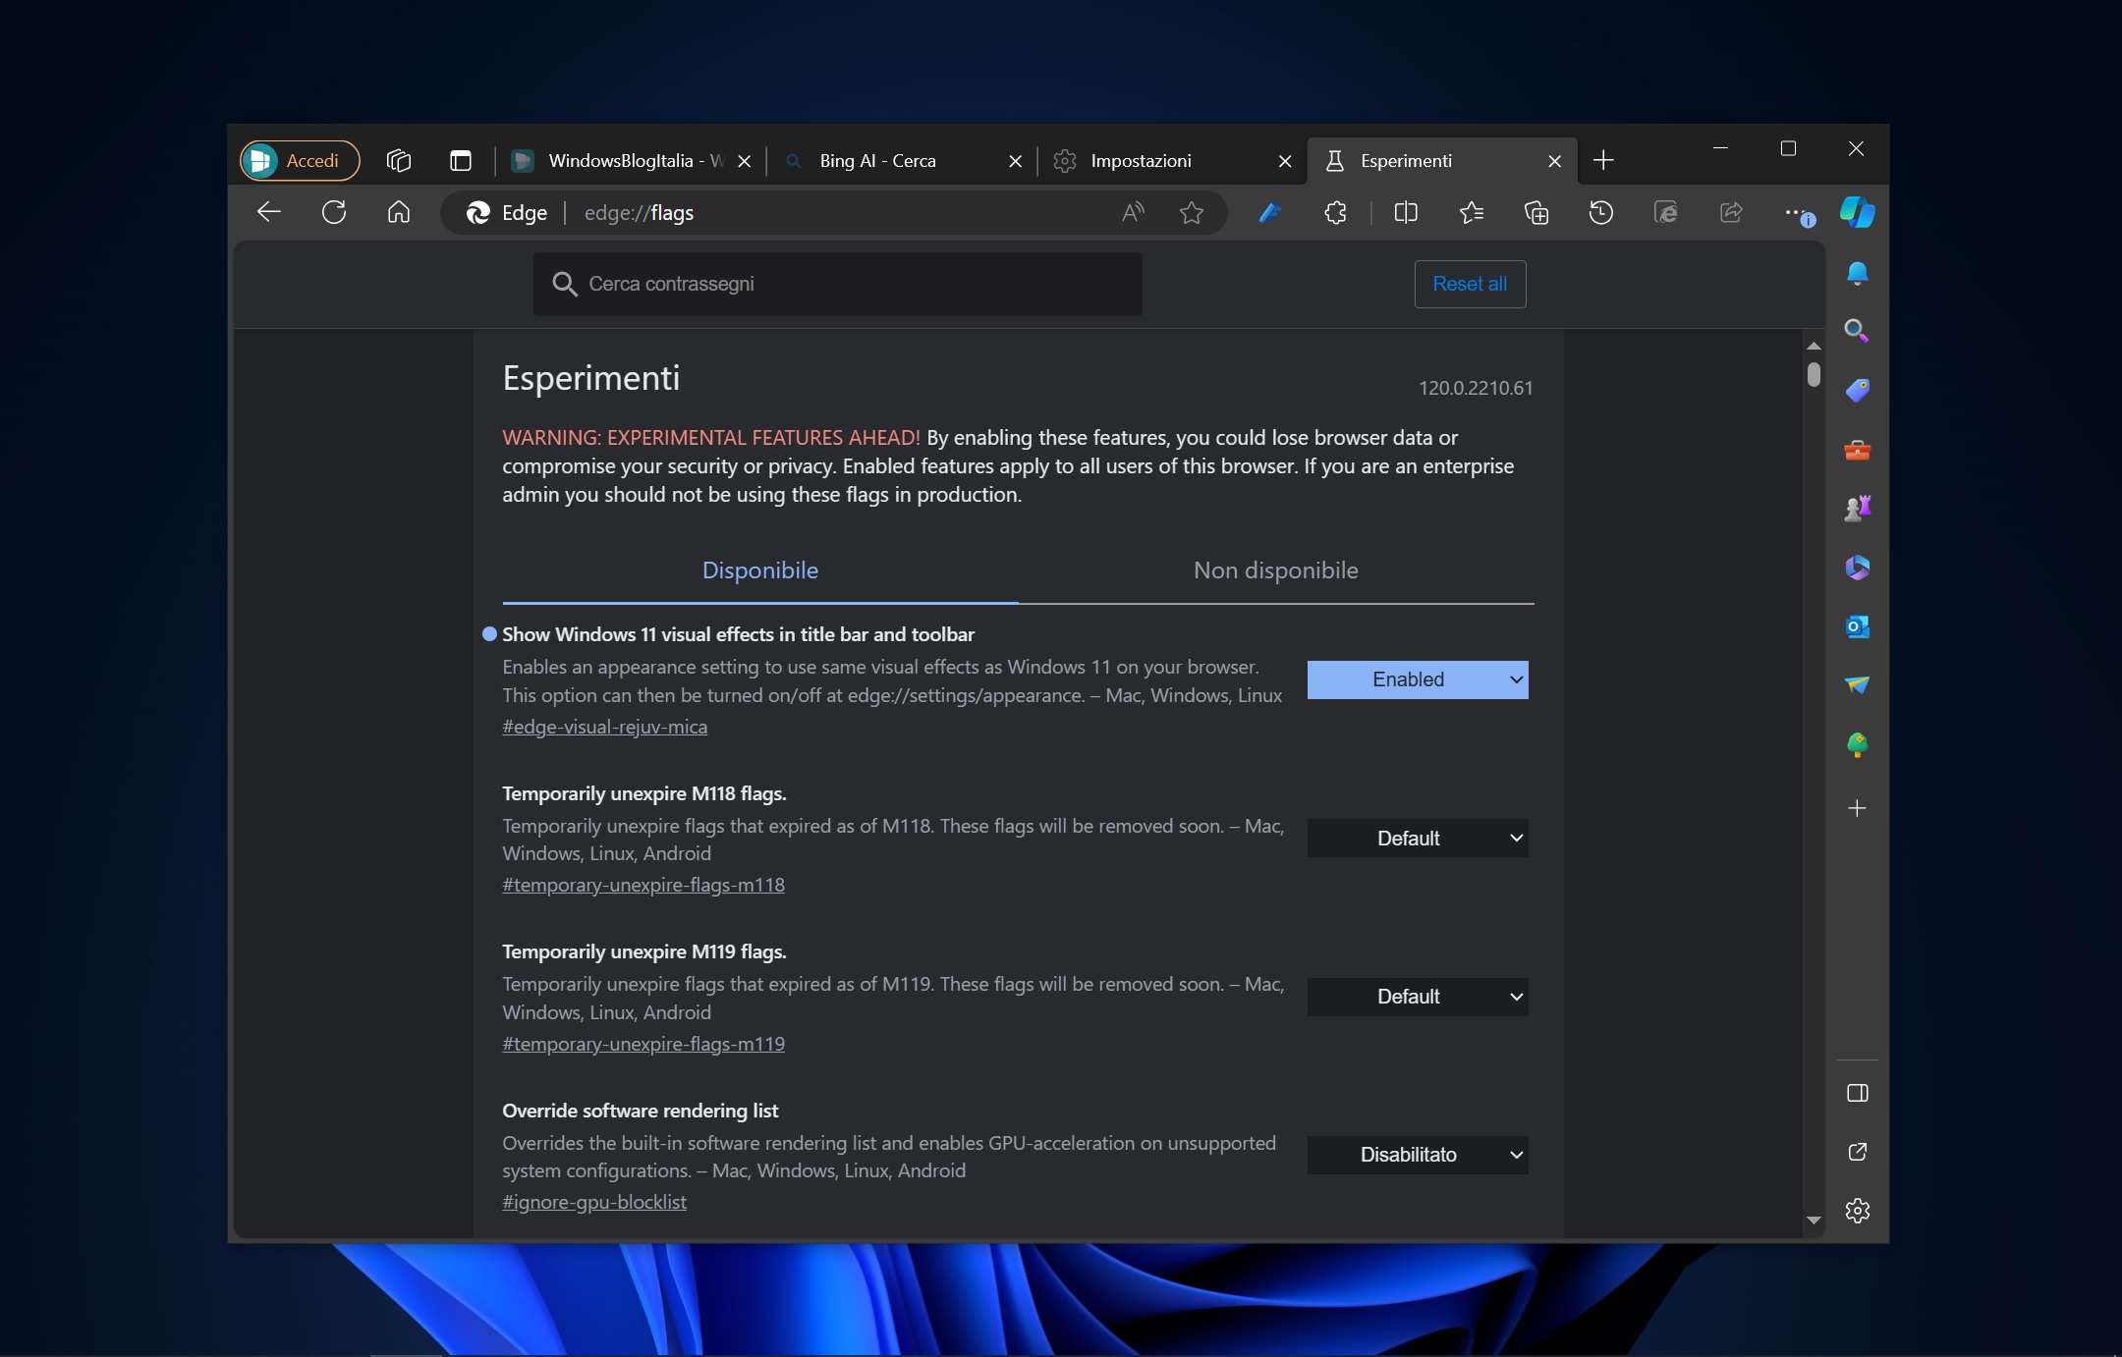Open the sidebar Drop paper plane icon
This screenshot has width=2122, height=1357.
coord(1857,685)
